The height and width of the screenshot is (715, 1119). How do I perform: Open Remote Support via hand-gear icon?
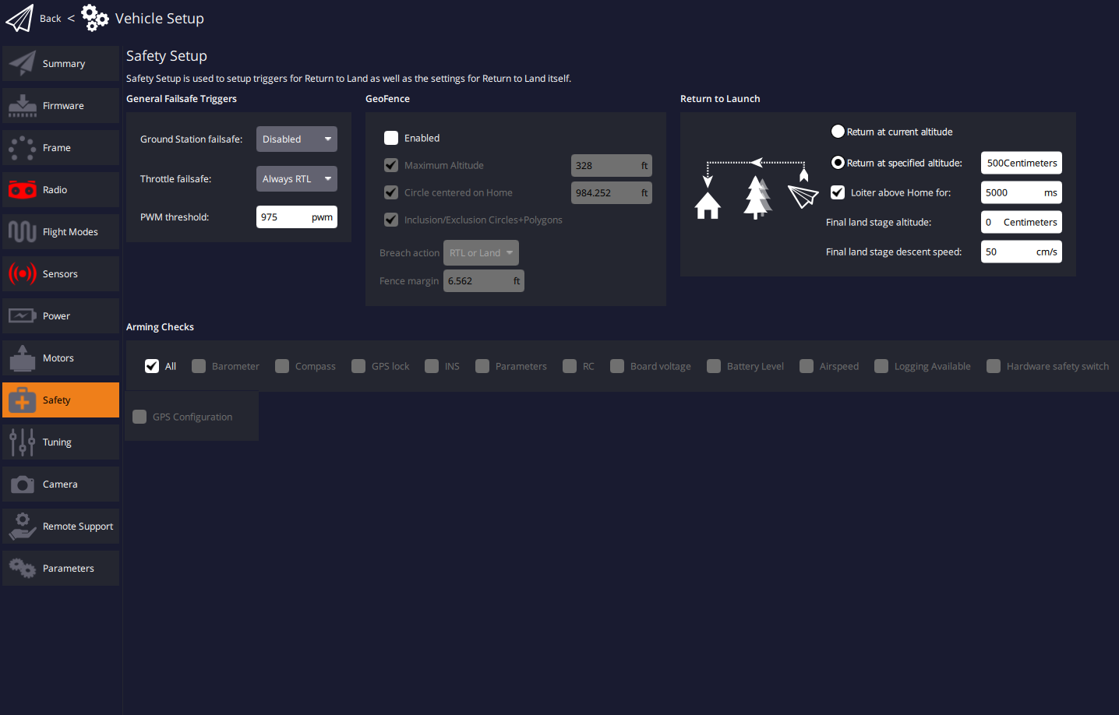point(23,527)
